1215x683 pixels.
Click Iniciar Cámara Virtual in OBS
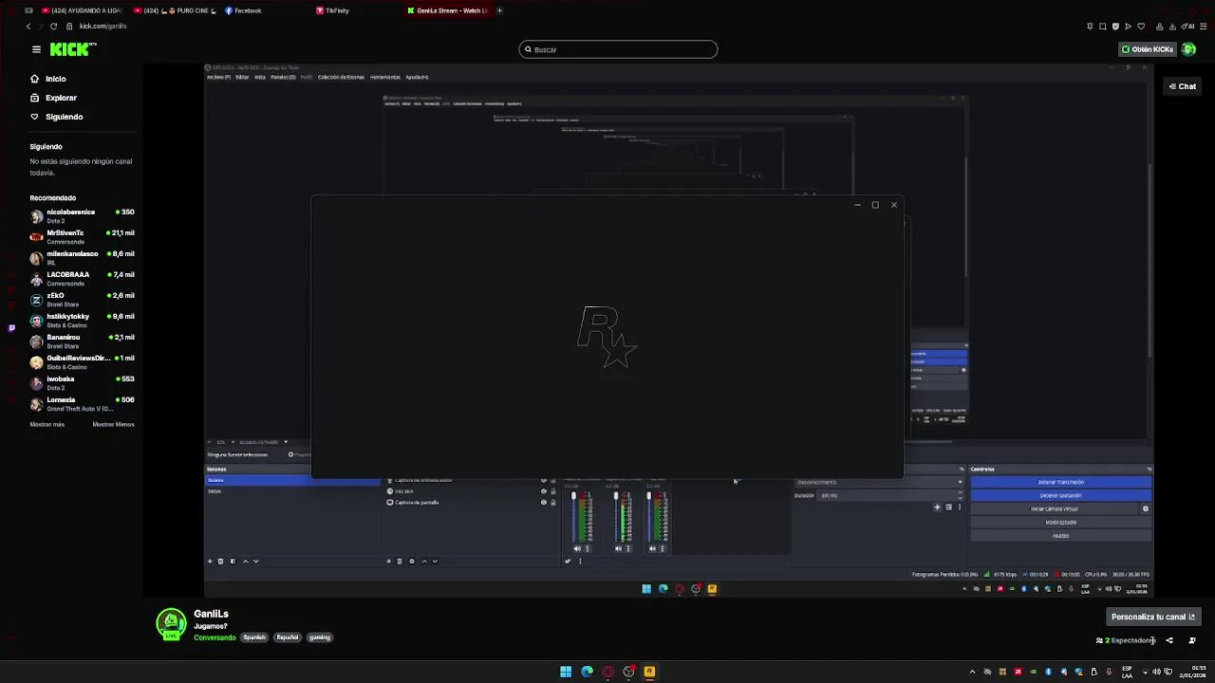[1054, 508]
